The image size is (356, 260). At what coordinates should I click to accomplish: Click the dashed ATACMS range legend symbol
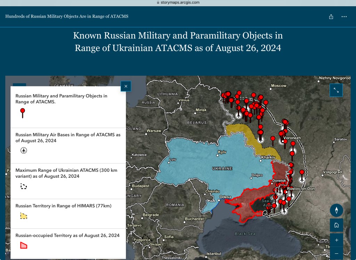click(x=24, y=186)
